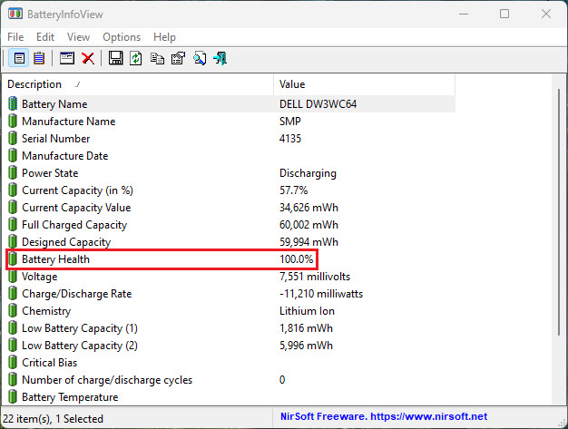Open the Edit menu
Viewport: 568px width, 429px height.
[45, 37]
